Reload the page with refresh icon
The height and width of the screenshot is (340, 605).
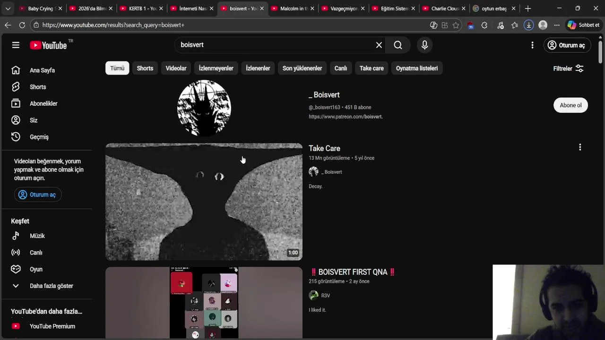(22, 25)
